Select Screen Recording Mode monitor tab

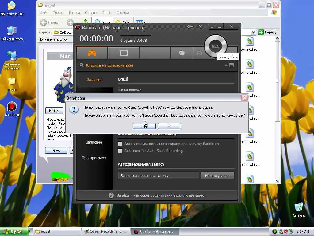[123, 53]
